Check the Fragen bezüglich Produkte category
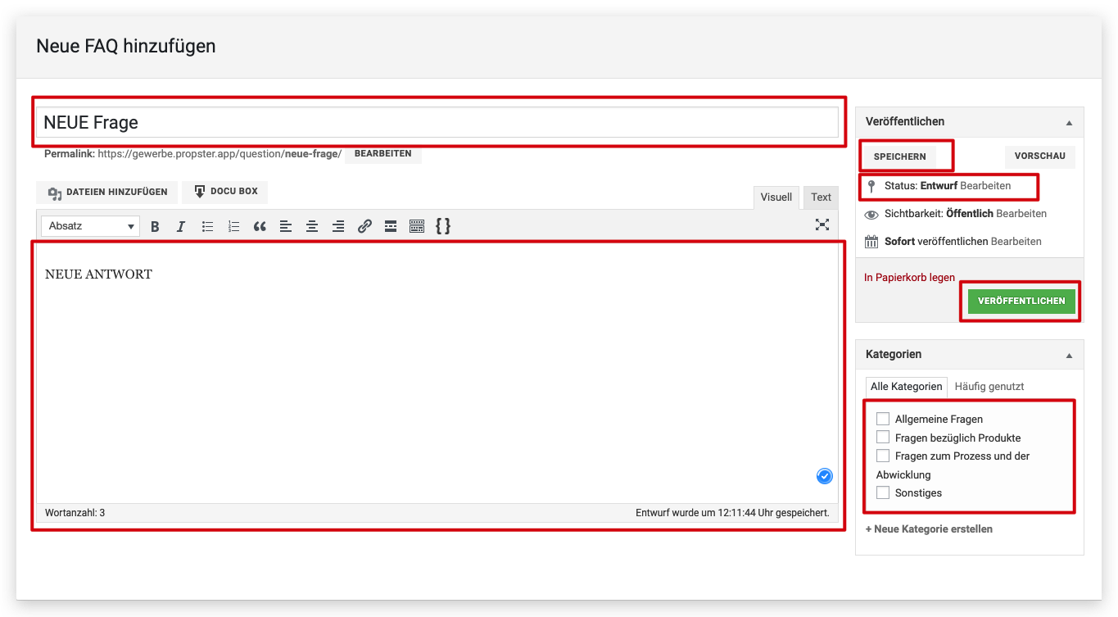1118x617 pixels. coord(883,438)
